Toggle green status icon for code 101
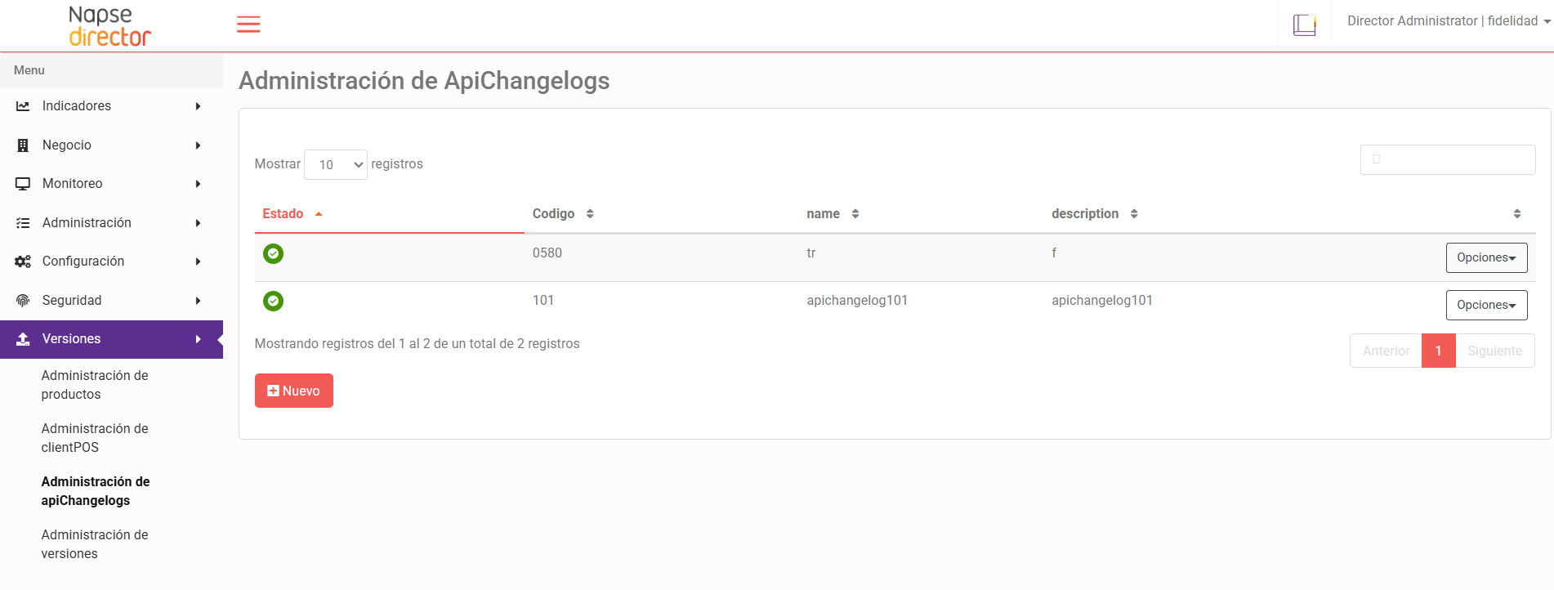Image resolution: width=1554 pixels, height=590 pixels. coord(273,302)
